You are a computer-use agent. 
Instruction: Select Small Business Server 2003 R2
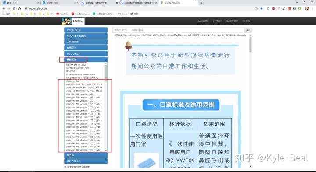[82, 78]
